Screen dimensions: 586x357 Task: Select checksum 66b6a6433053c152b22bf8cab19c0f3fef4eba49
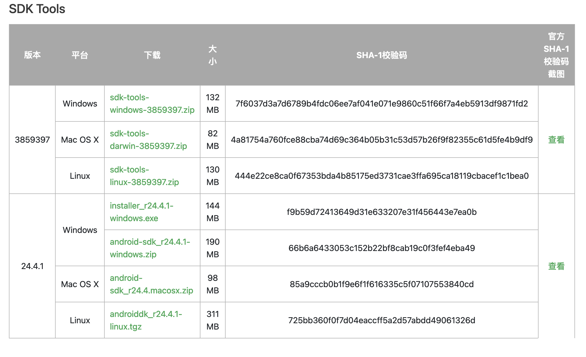(x=382, y=248)
